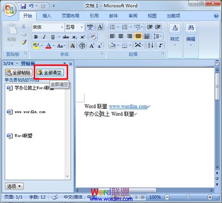Open the 宋体 font name dropdown
Image resolution: width=222 pixels, height=203 pixels.
62,27
